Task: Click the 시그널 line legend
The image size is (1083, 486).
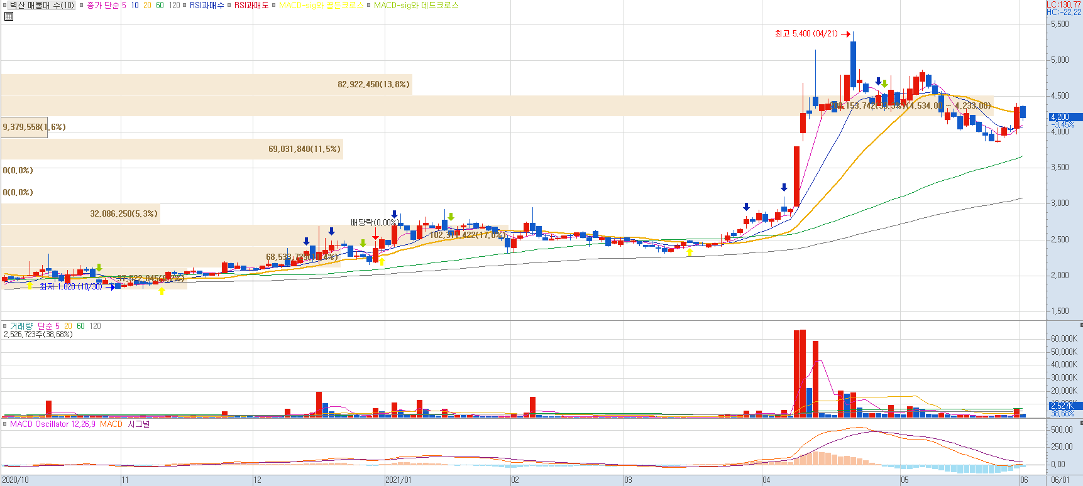Action: 139,424
